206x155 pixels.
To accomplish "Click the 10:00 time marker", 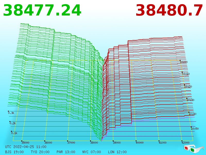I will [x=184, y=62].
